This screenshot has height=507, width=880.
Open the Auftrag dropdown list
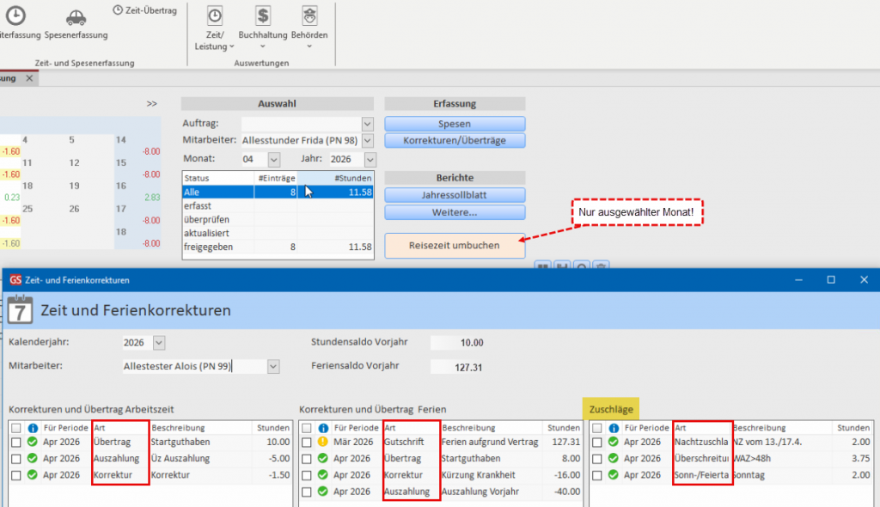point(368,124)
